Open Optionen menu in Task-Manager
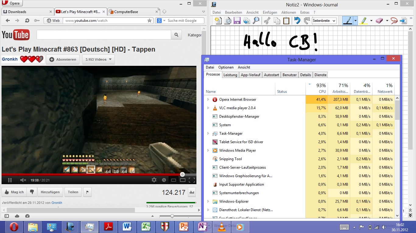The height and width of the screenshot is (233, 416). point(226,67)
